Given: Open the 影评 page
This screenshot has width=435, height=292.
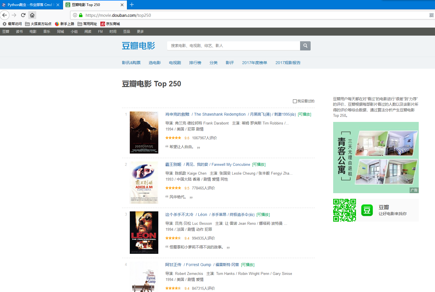Looking at the screenshot, I should (230, 63).
